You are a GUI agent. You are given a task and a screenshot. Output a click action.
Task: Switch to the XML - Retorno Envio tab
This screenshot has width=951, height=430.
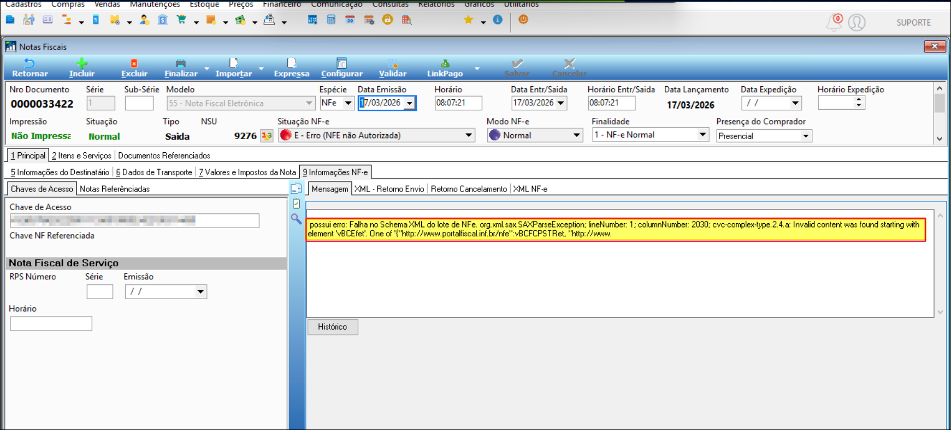tap(389, 189)
